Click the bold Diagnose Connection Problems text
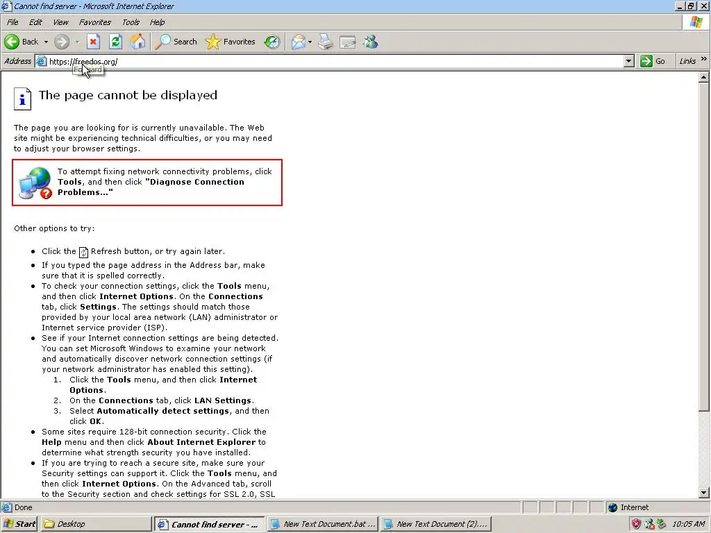 (151, 187)
